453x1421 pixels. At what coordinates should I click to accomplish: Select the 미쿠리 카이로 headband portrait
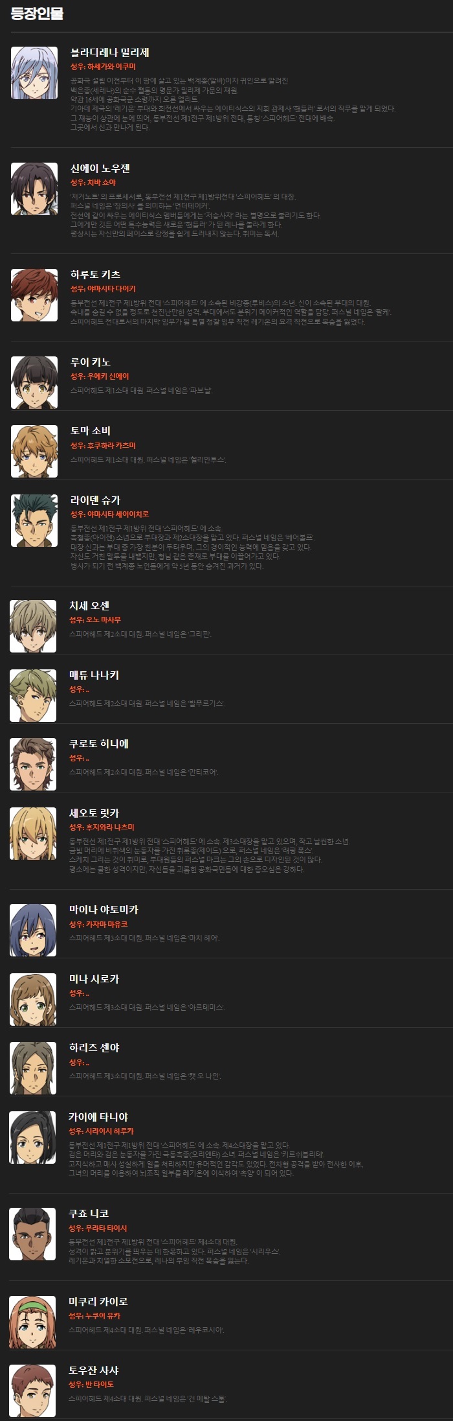tap(32, 1322)
